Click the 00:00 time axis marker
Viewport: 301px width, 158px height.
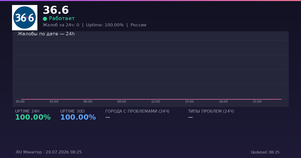point(20,102)
